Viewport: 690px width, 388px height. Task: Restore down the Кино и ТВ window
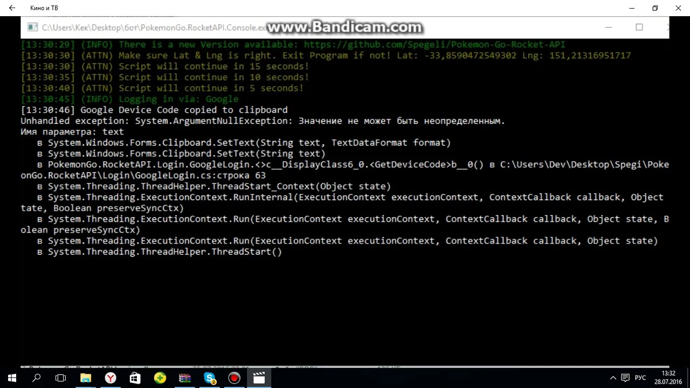coord(655,8)
